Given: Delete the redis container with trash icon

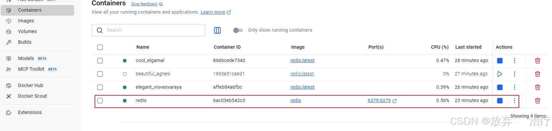Looking at the screenshot, I should pyautogui.click(x=538, y=101).
